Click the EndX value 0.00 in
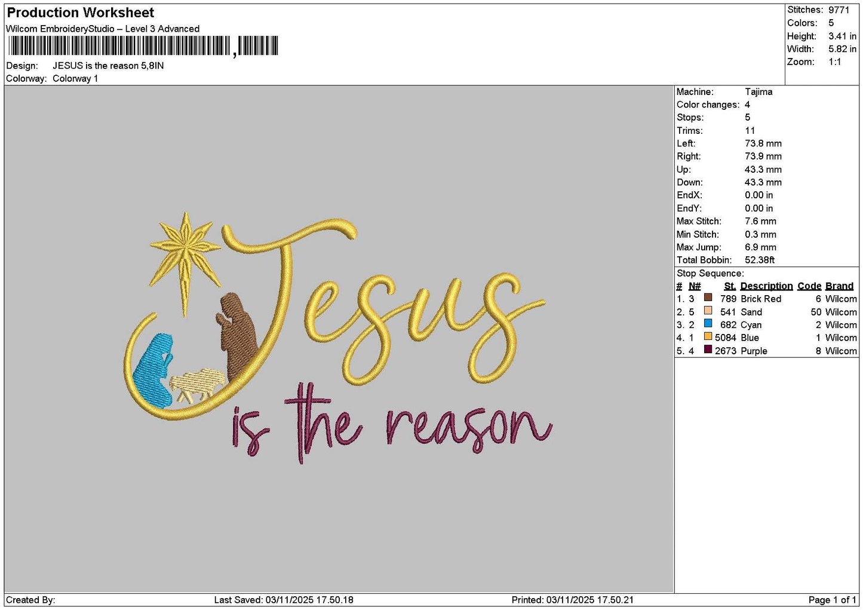 pyautogui.click(x=758, y=195)
